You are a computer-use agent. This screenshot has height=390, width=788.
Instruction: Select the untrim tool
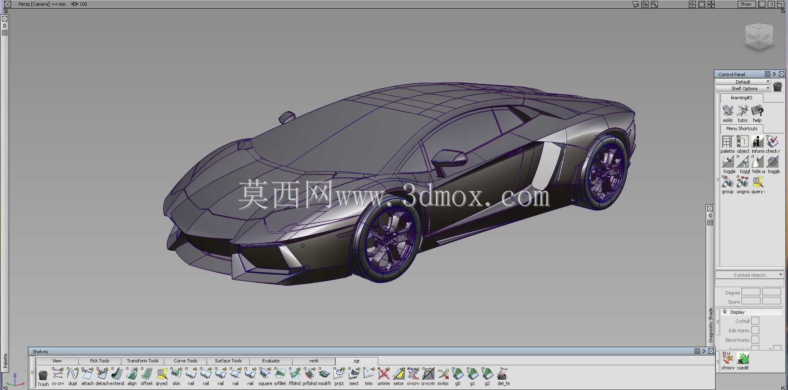[x=384, y=374]
